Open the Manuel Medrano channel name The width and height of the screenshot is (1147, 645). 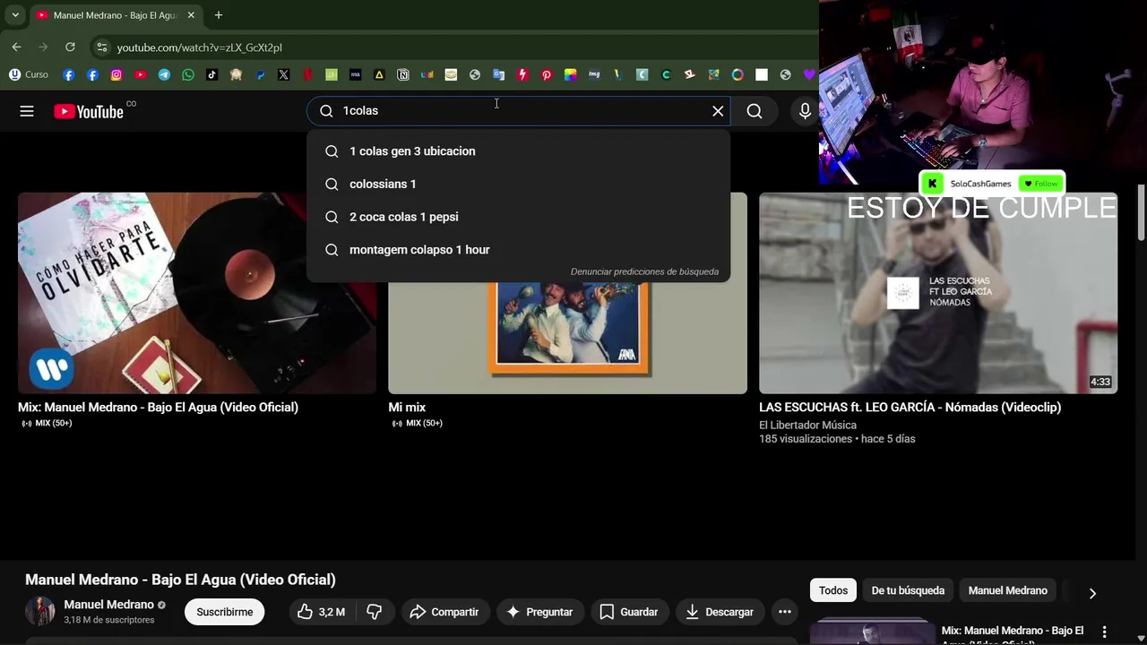point(108,605)
